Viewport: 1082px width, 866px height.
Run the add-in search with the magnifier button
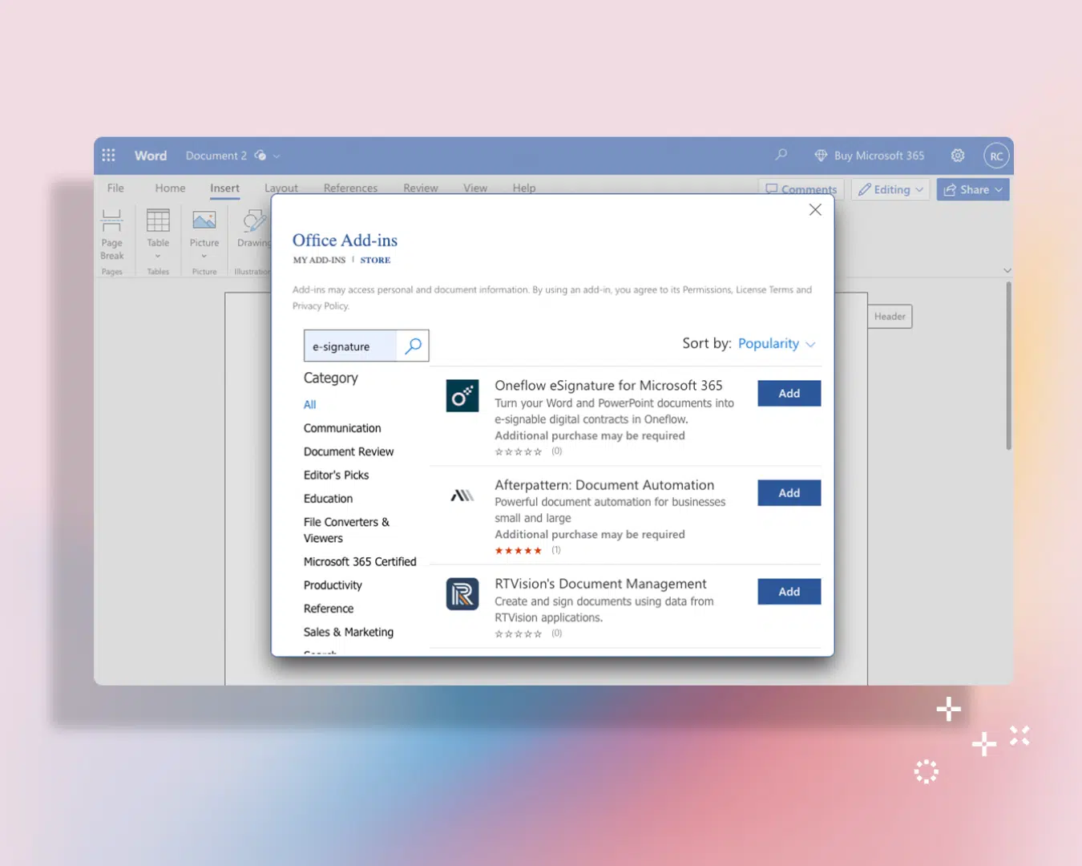click(414, 346)
